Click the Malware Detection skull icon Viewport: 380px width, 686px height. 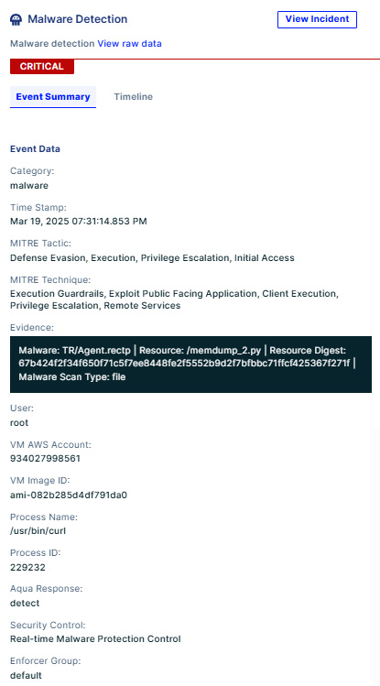tap(16, 19)
